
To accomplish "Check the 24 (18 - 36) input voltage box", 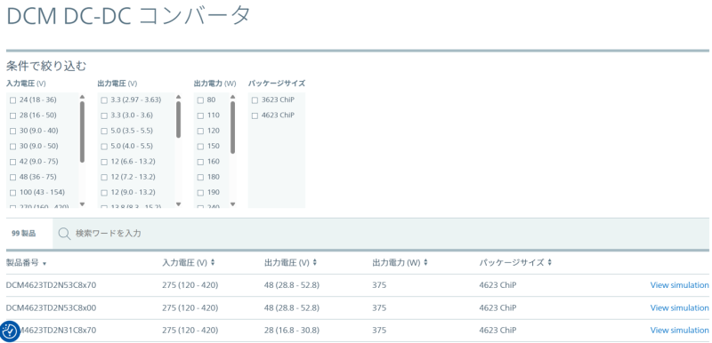I will coord(12,100).
